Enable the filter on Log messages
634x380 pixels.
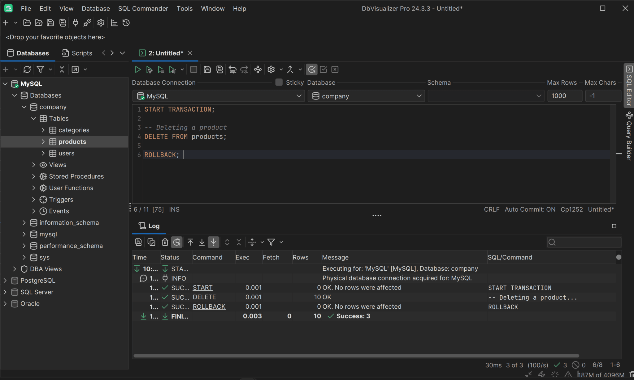pyautogui.click(x=271, y=242)
